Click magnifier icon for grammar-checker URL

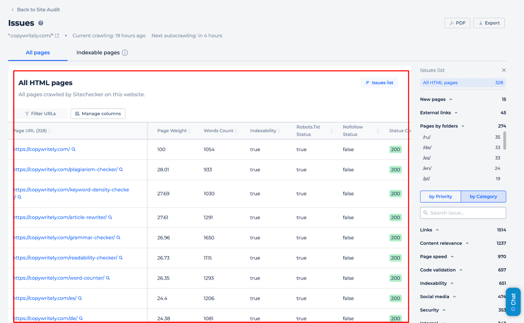click(x=118, y=238)
